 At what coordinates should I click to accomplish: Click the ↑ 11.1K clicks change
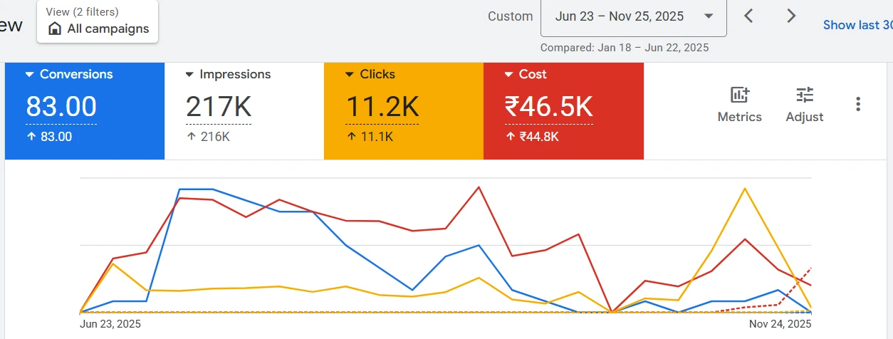[x=369, y=137]
